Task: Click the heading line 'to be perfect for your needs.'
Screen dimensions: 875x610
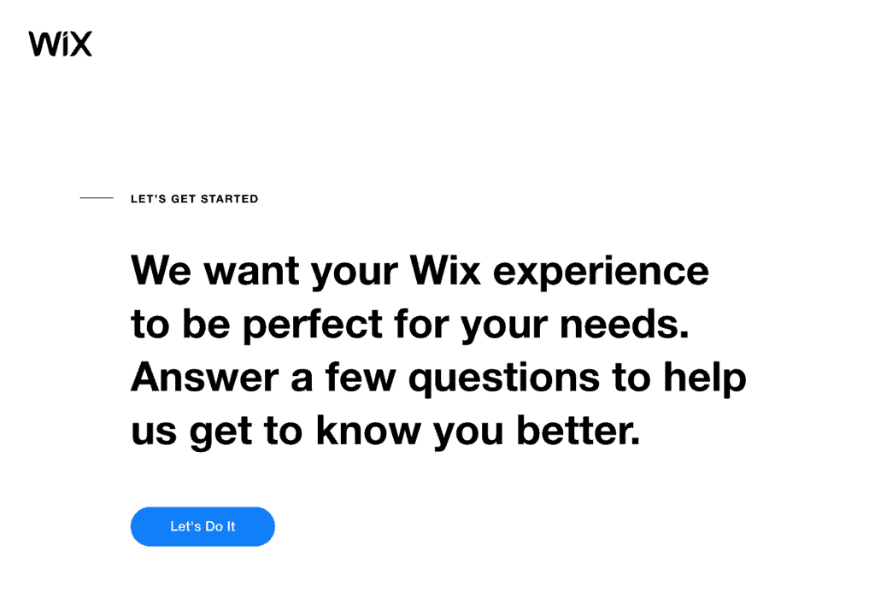Action: (x=410, y=325)
